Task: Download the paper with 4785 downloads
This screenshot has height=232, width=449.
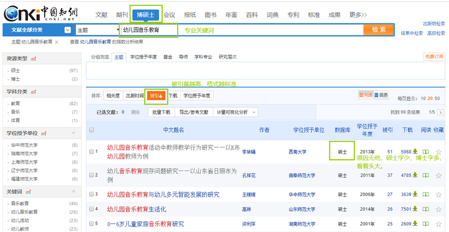Action: click(x=415, y=175)
